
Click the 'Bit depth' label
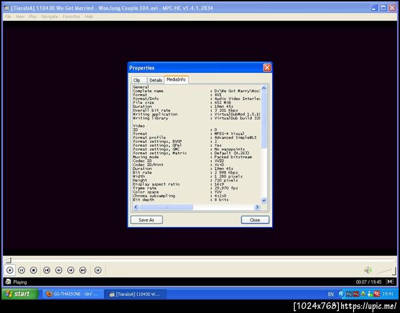coord(143,200)
